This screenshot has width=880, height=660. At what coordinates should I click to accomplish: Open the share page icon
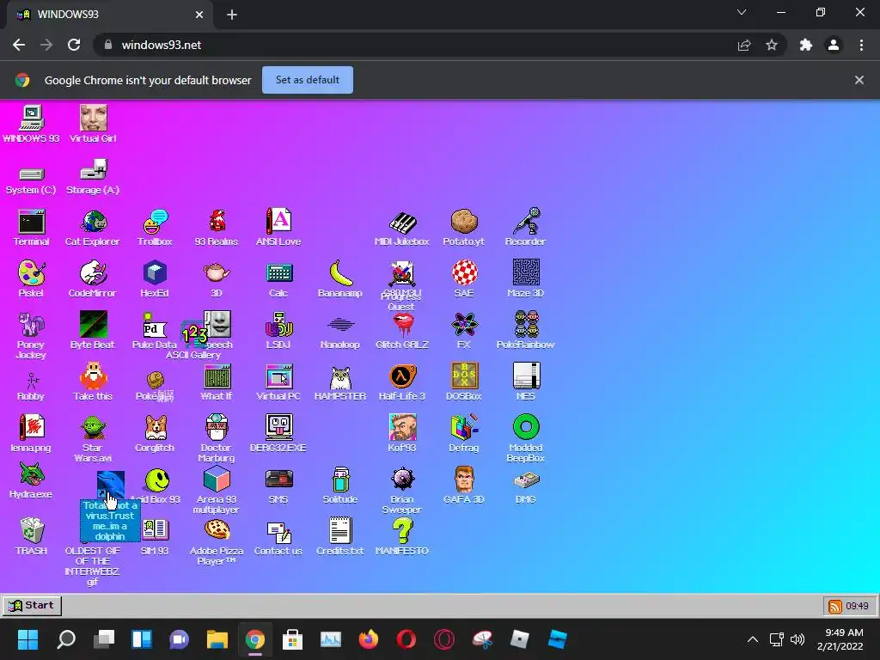pos(744,45)
